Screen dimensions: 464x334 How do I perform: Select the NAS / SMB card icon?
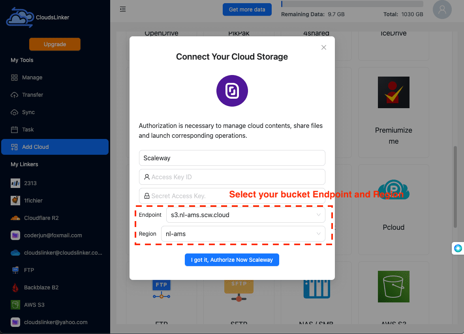pyautogui.click(x=317, y=289)
